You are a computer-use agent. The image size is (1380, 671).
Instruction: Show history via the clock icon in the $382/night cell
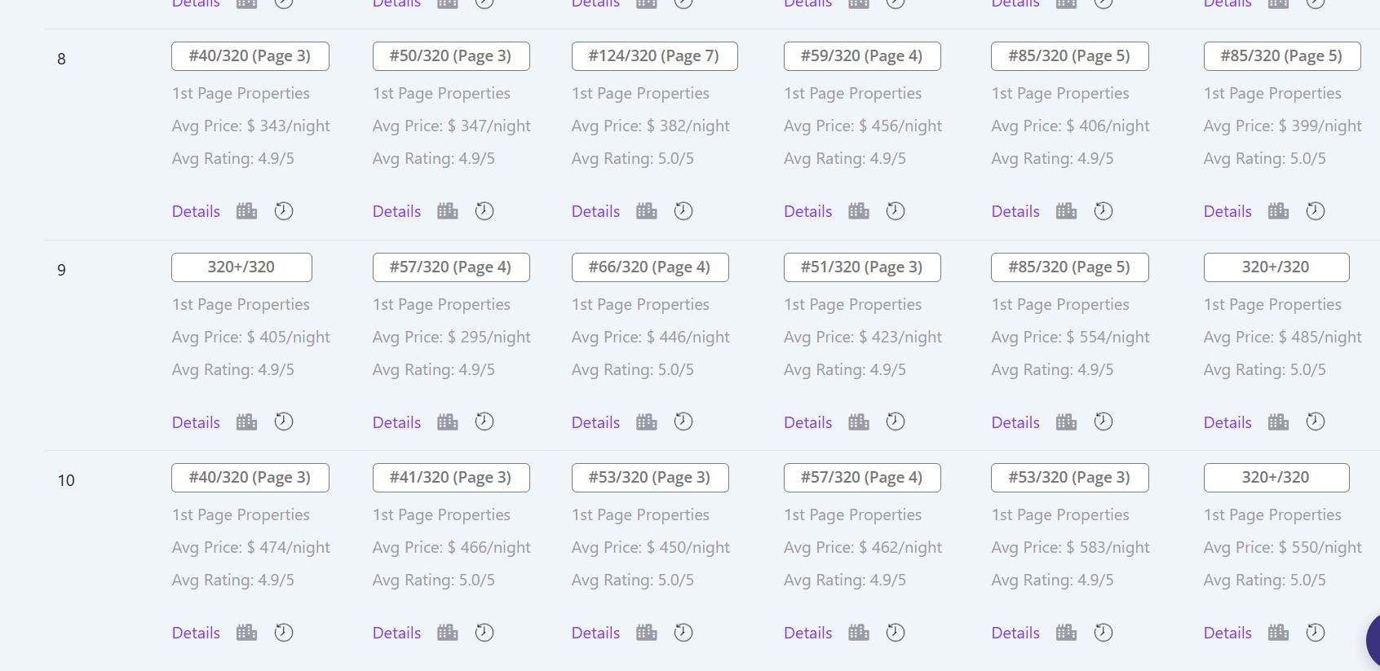683,211
